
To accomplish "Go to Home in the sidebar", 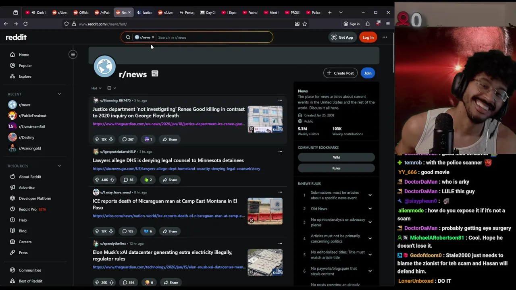I will pyautogui.click(x=24, y=55).
